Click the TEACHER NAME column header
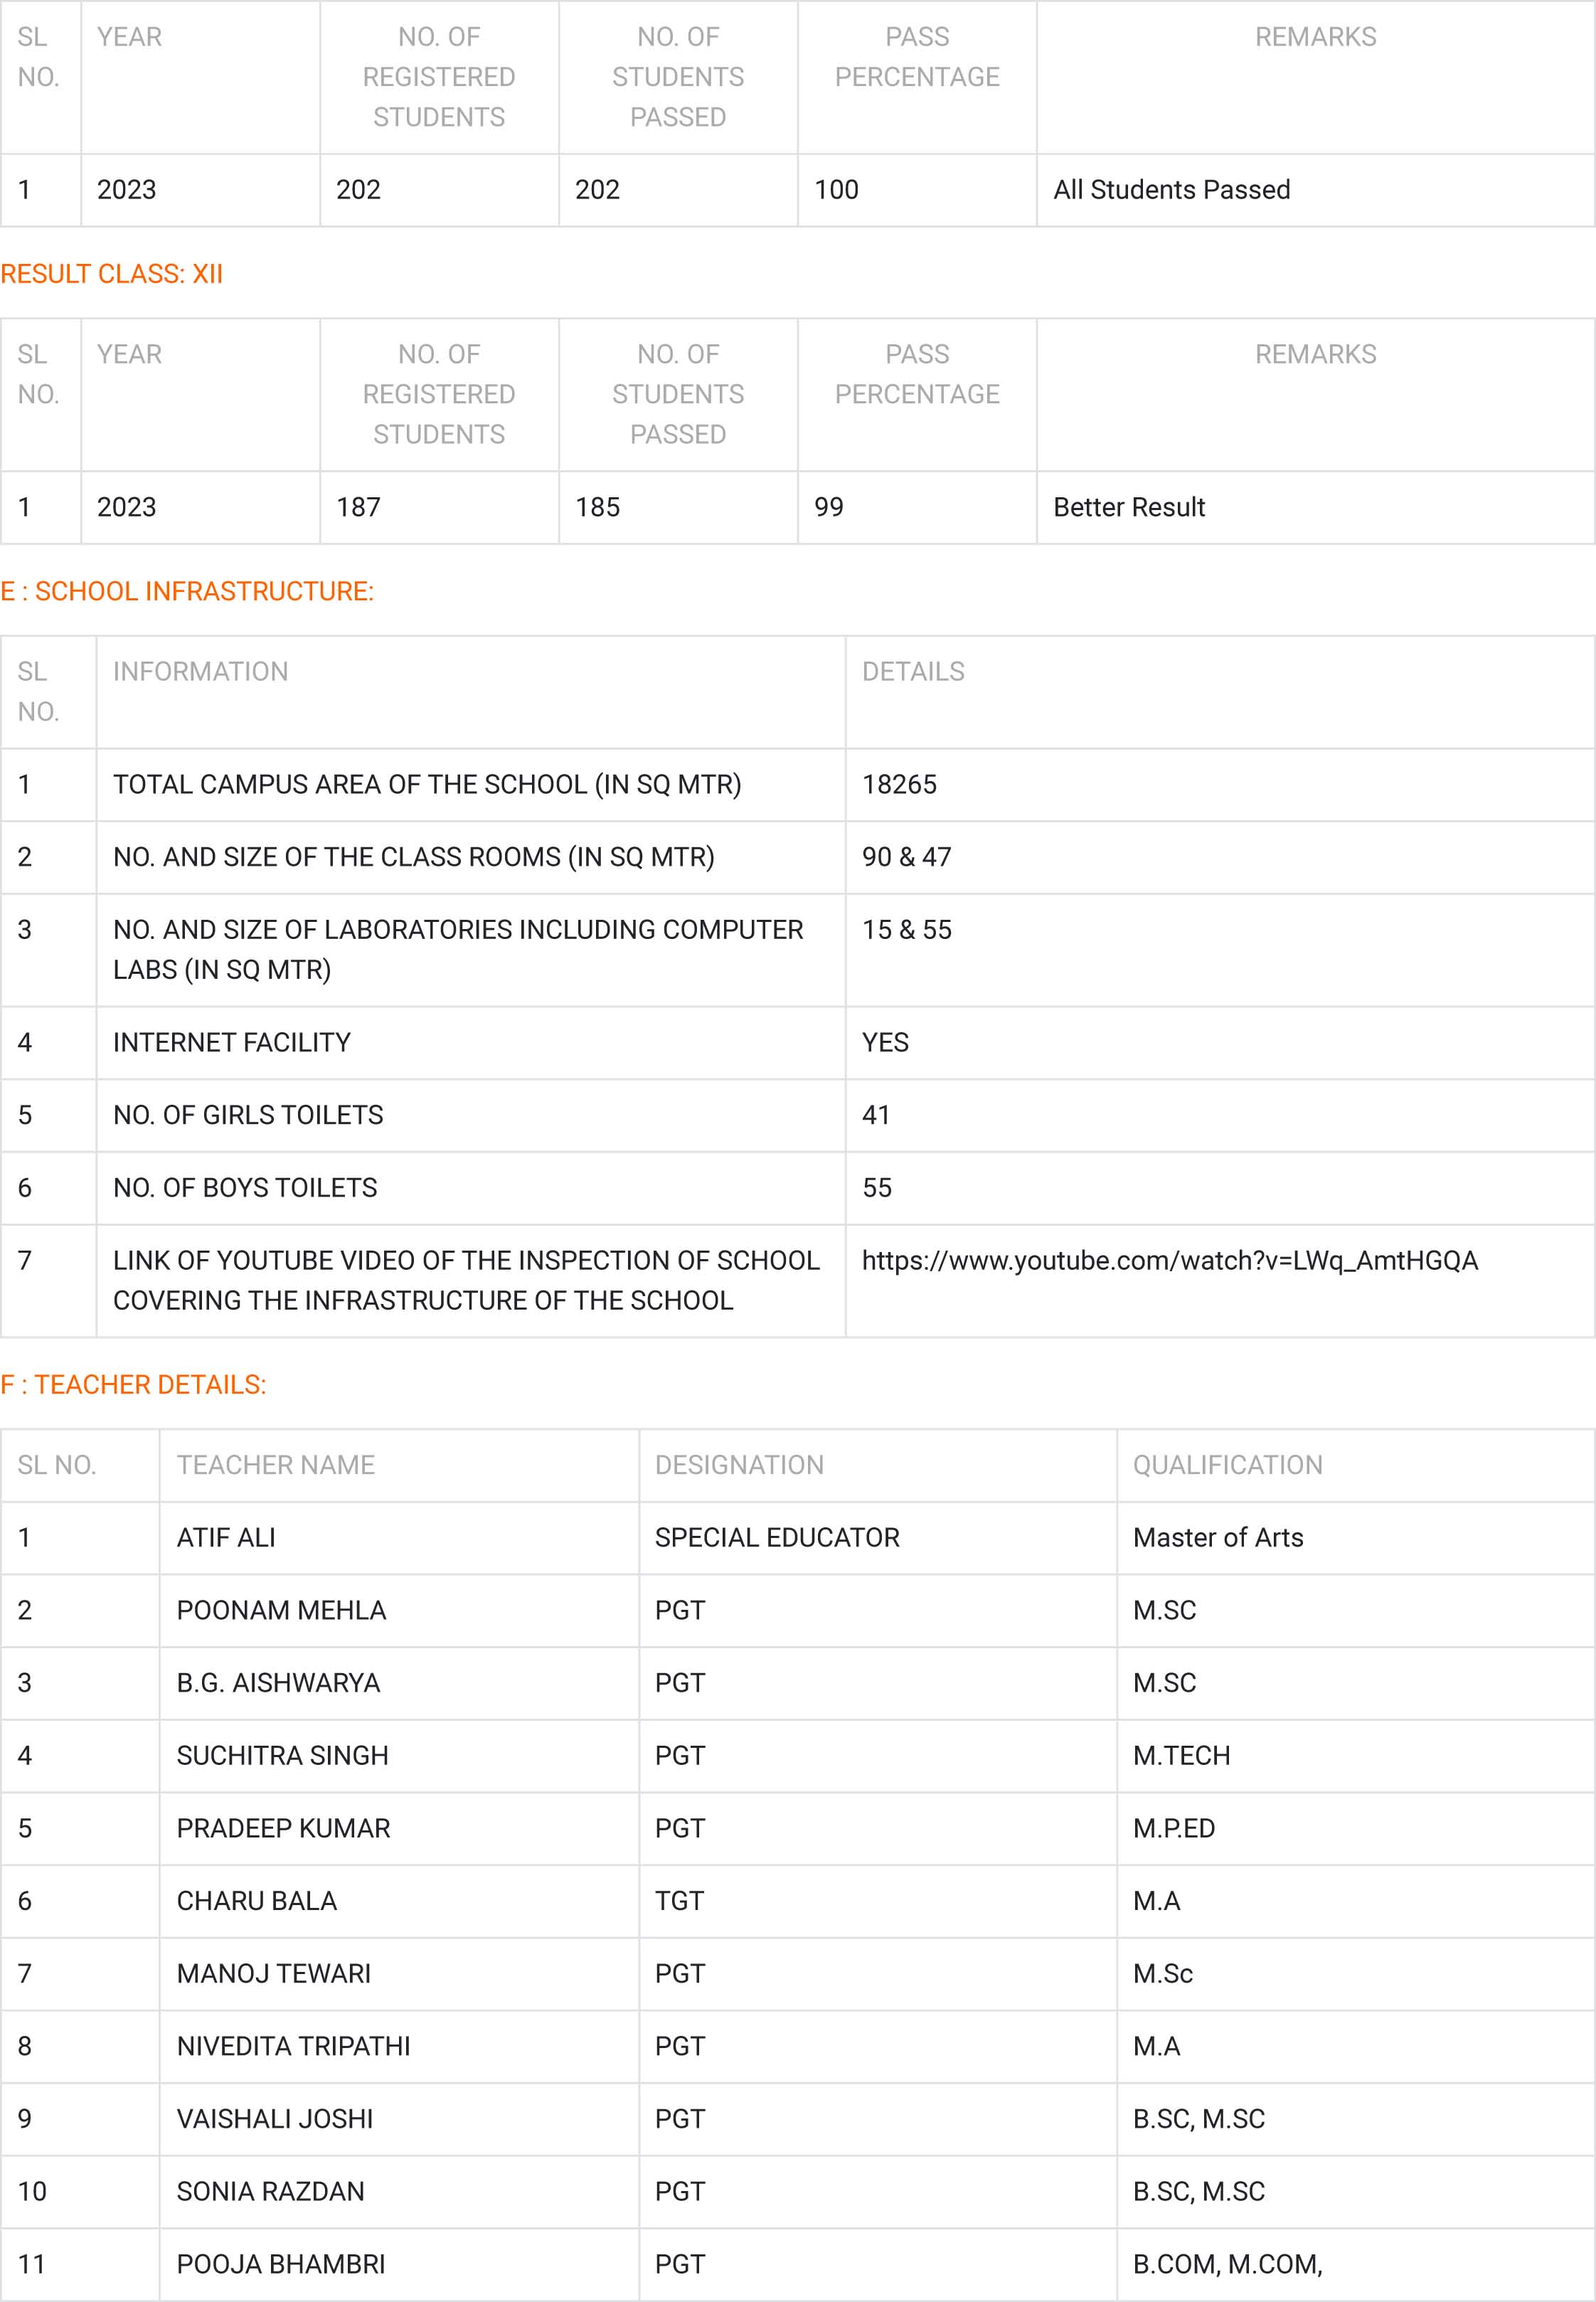1596x2302 pixels. (x=275, y=1465)
